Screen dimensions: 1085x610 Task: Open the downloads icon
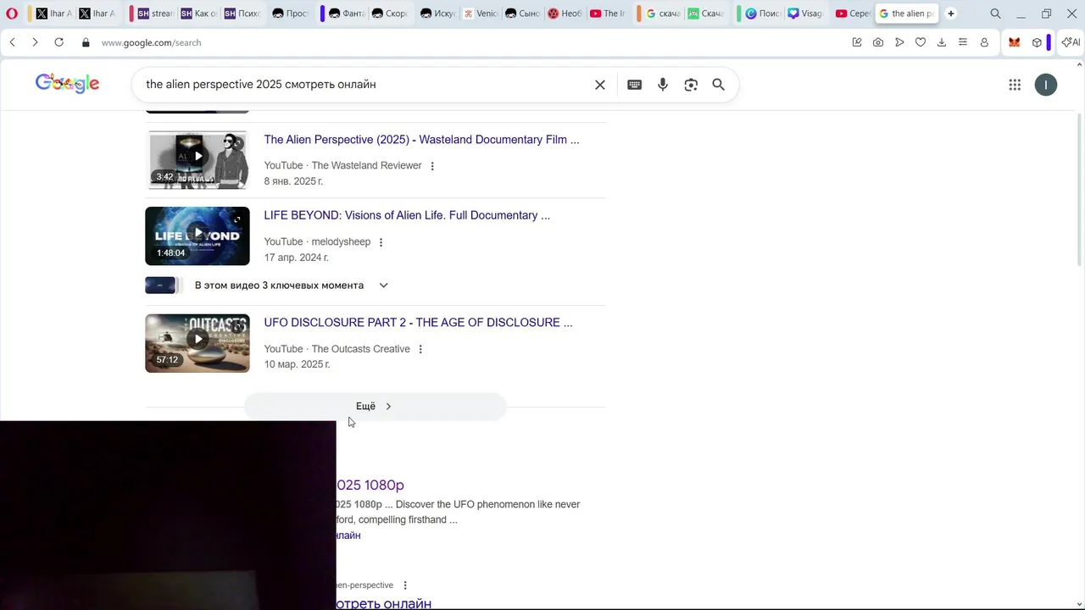pos(942,42)
